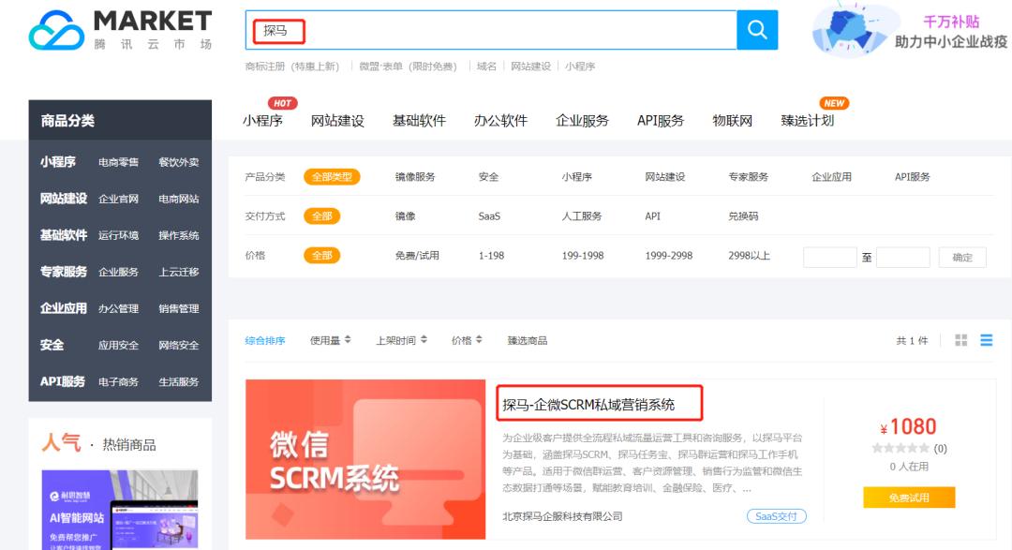Select 全部类型 product category filter
The image size is (1012, 550).
332,177
